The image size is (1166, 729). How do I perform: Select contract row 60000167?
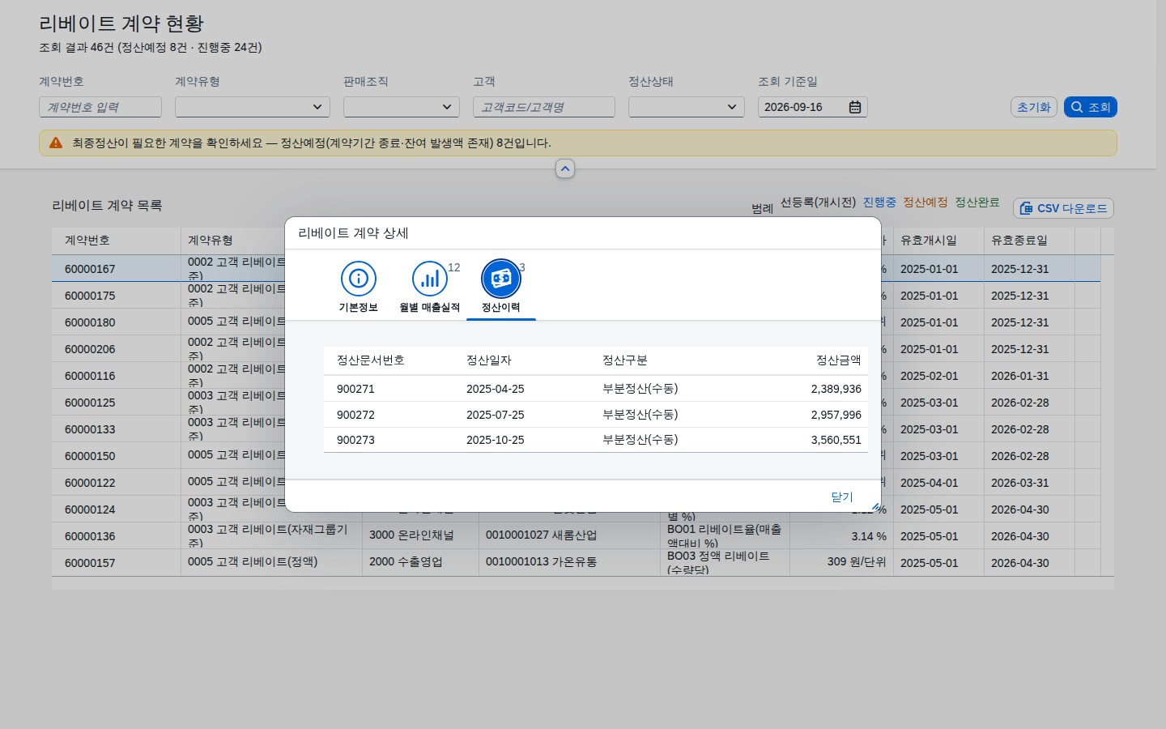pos(90,269)
